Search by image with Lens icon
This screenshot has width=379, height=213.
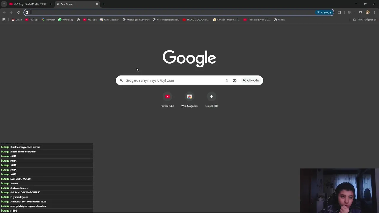(235, 80)
